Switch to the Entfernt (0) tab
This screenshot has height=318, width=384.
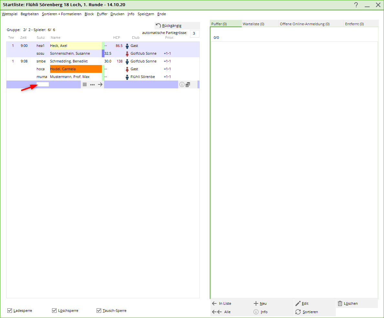[361, 24]
